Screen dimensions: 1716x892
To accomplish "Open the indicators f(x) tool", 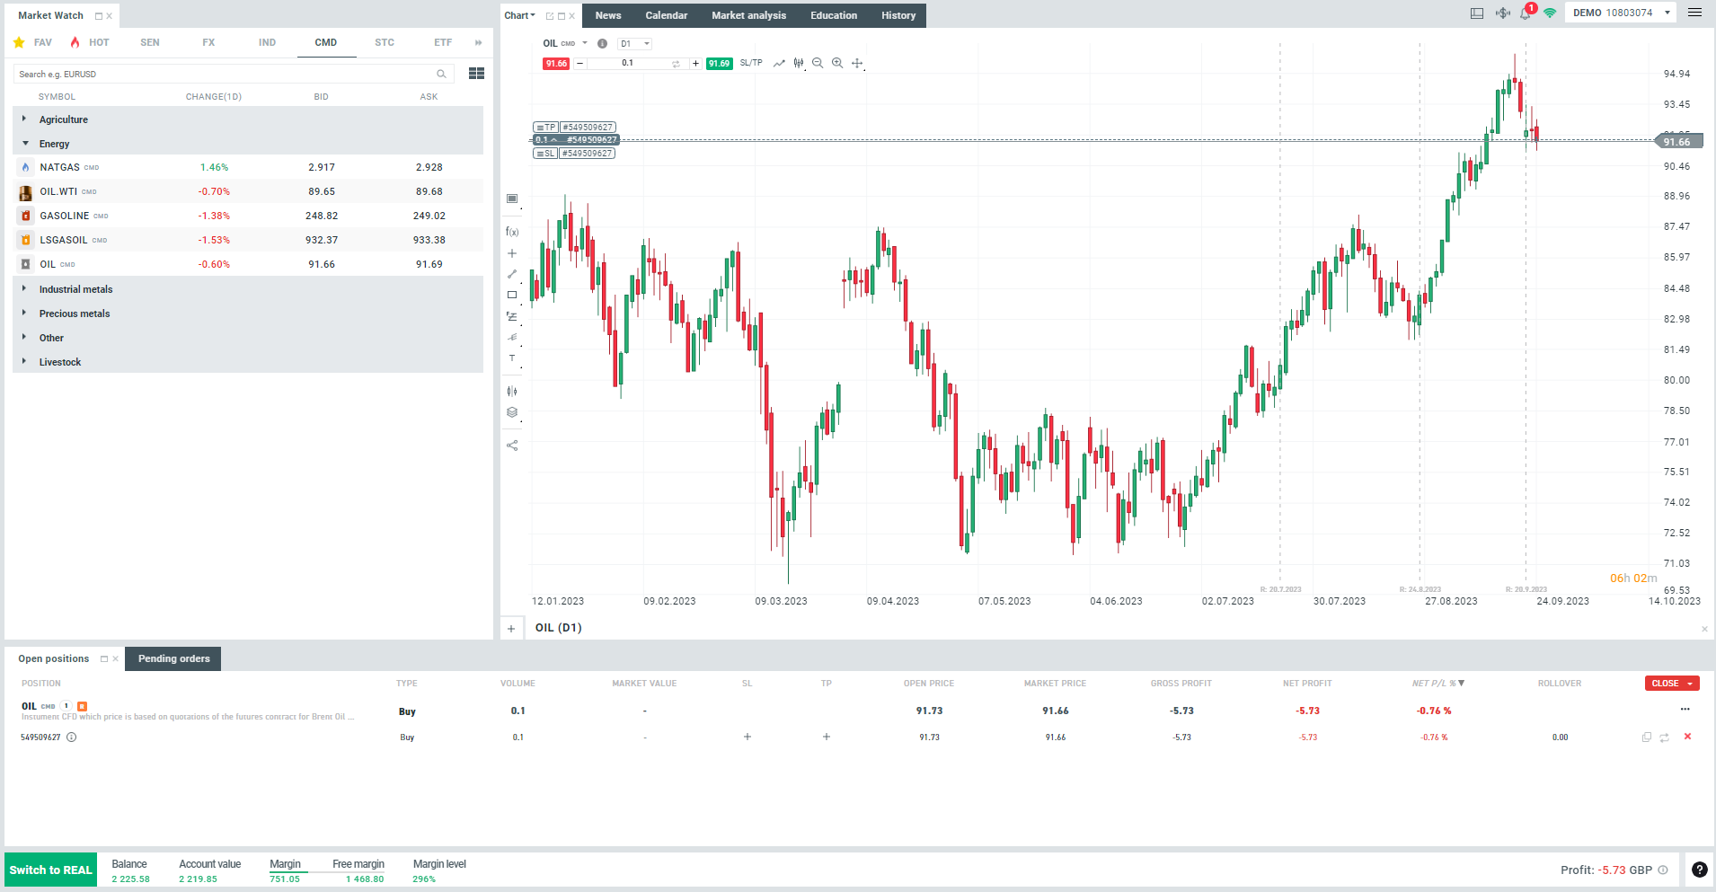I will [x=512, y=232].
